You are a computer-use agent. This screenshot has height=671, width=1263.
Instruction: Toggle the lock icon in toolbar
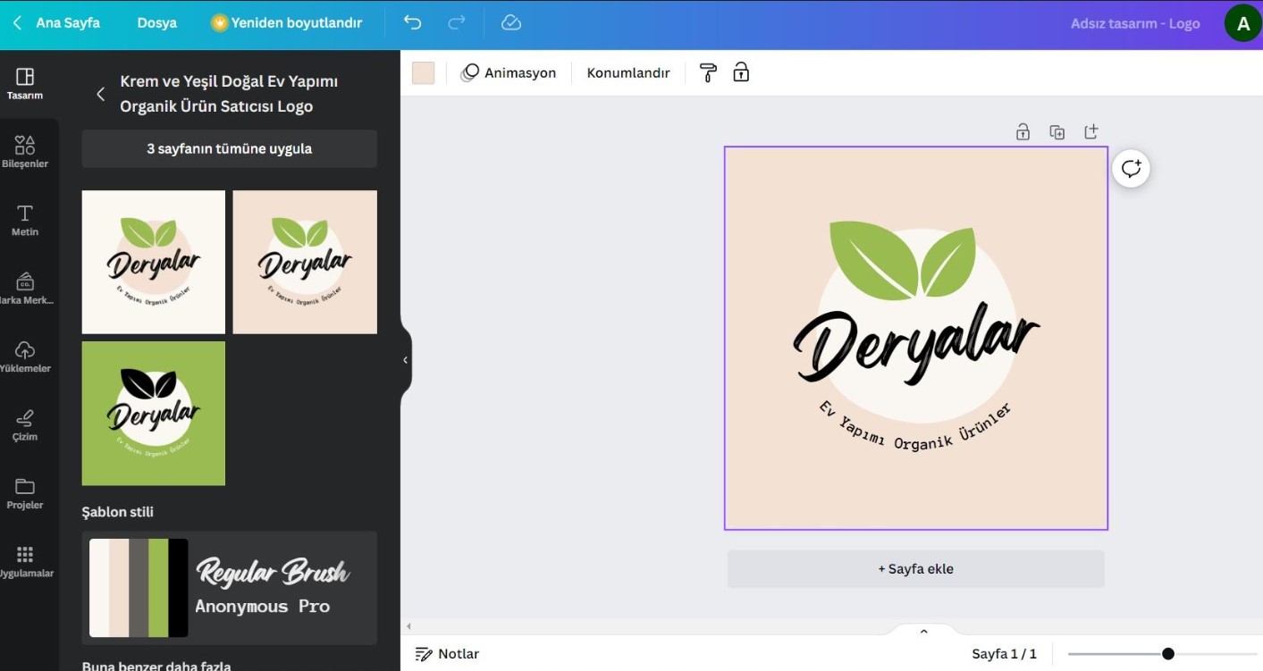[741, 73]
